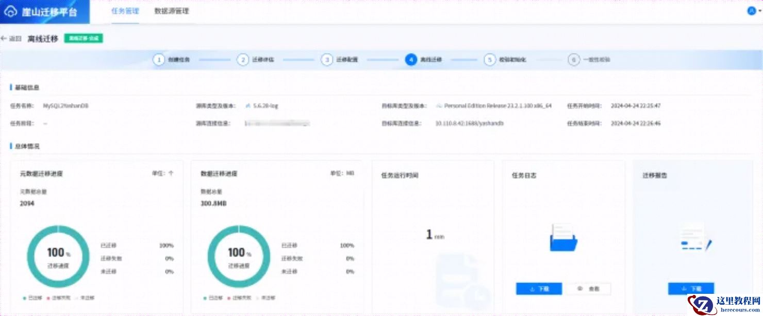Toggle 未迁移 legend in metadata chart

[85, 298]
